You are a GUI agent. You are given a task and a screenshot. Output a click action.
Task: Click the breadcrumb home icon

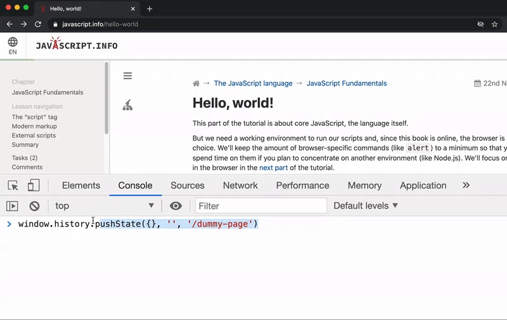point(196,83)
